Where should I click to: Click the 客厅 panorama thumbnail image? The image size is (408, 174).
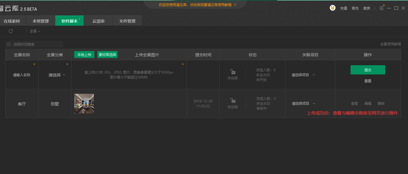point(84,103)
